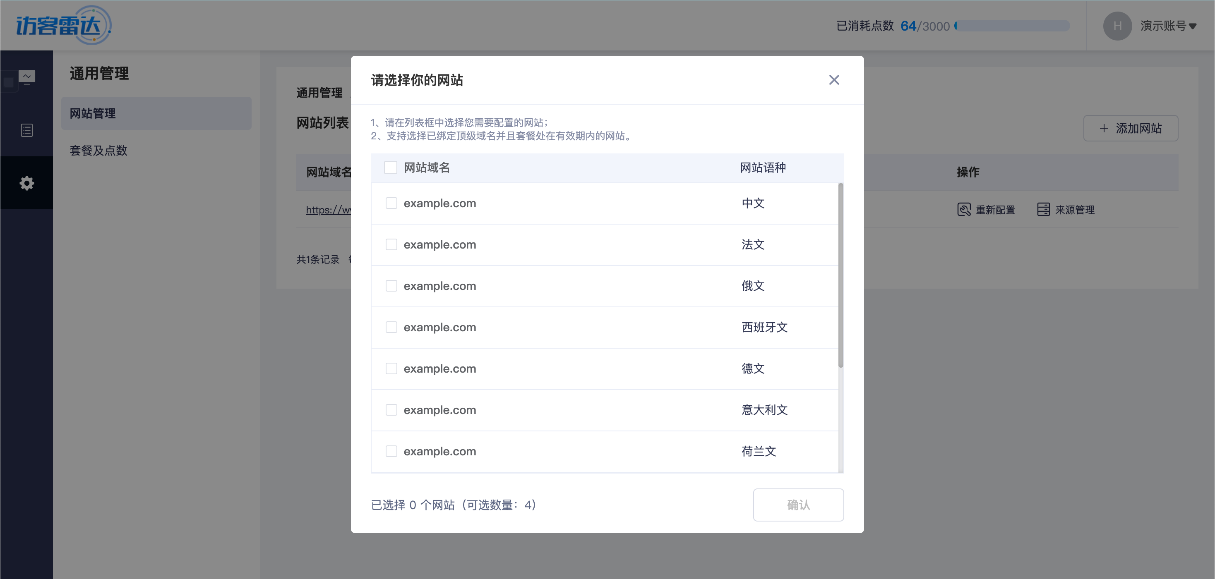The image size is (1215, 579).
Task: Open the H avatar account icon
Action: click(1117, 26)
